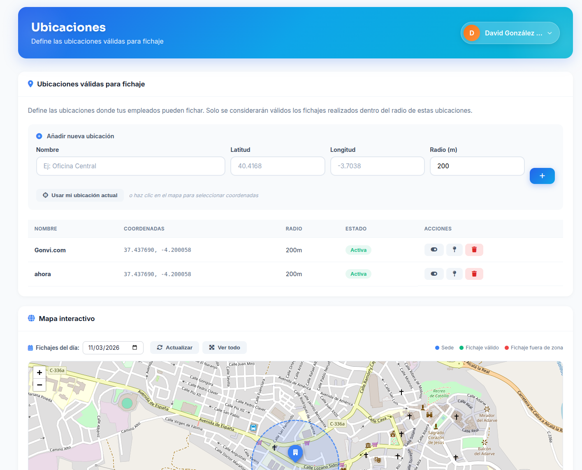582x470 pixels.
Task: Focus the Latitud input field
Action: (x=278, y=166)
